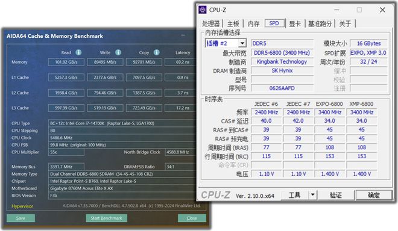
Task: Click the L3 Cache Read value 997.99 GB/s
Action: pyautogui.click(x=66, y=108)
